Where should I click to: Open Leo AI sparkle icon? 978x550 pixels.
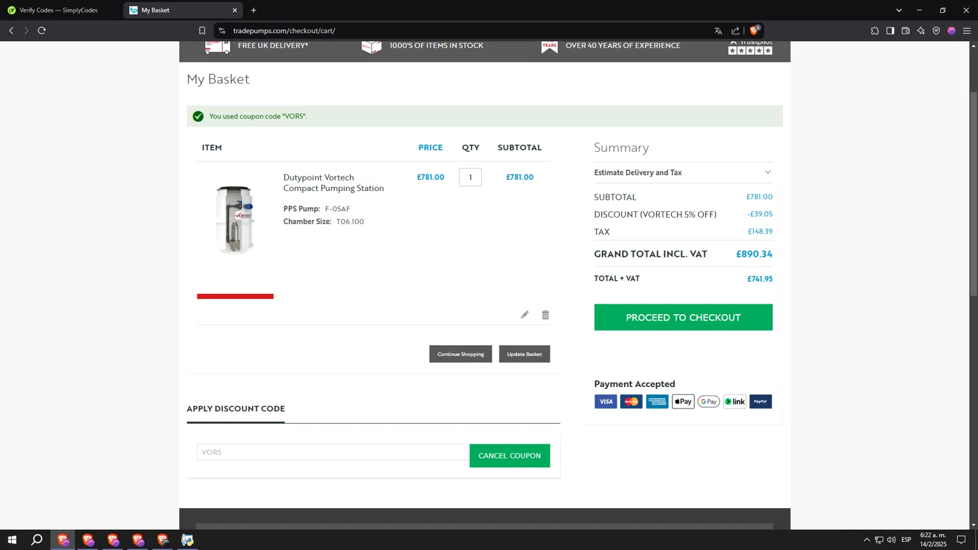[x=921, y=31]
